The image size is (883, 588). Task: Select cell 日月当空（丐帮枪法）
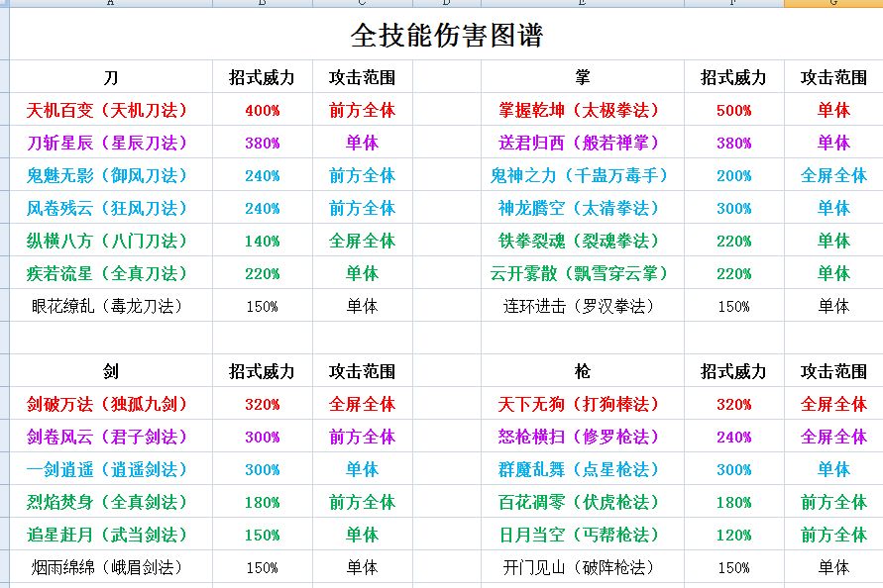pos(583,534)
